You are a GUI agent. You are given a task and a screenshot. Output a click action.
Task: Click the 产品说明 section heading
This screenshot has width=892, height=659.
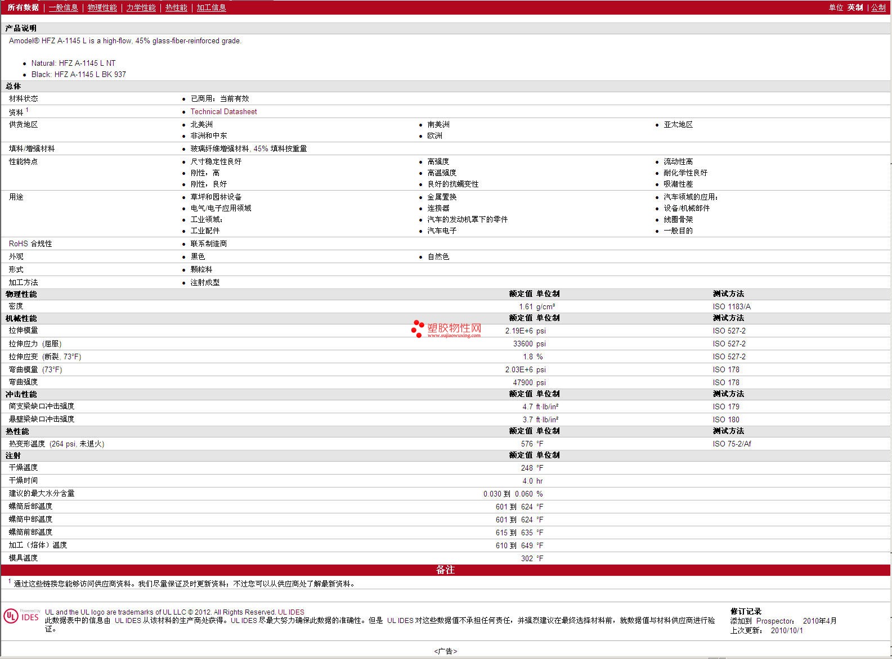[21, 28]
